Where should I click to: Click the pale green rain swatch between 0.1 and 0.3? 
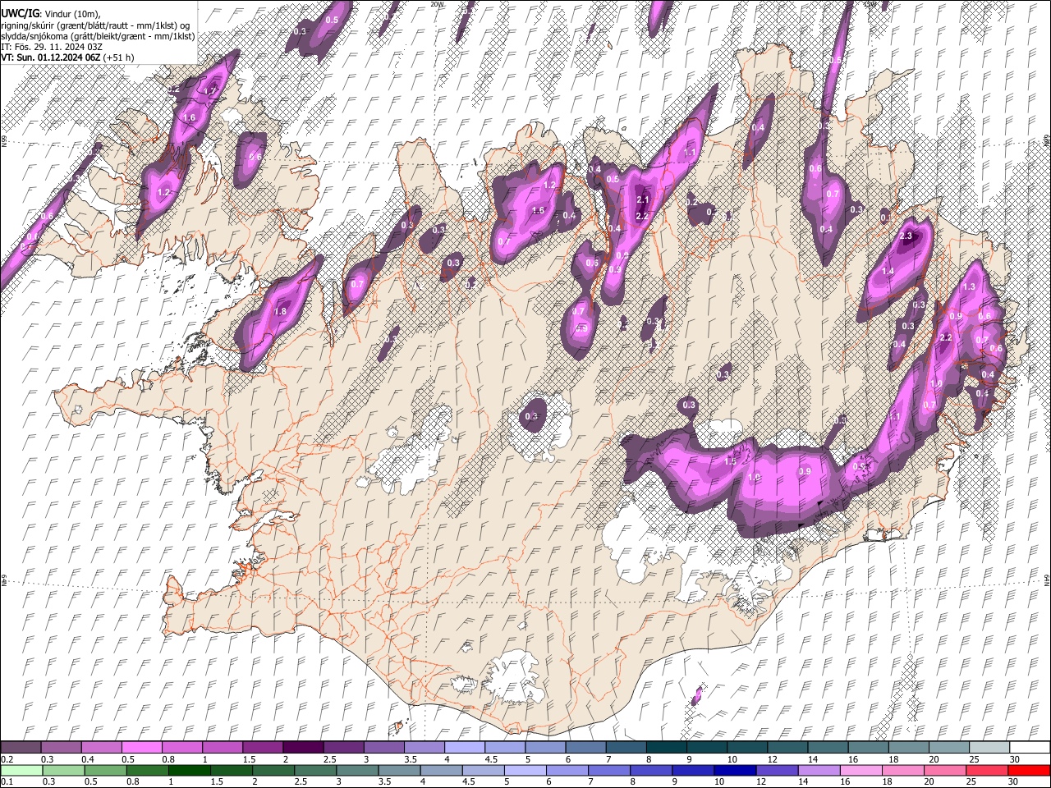pyautogui.click(x=21, y=771)
